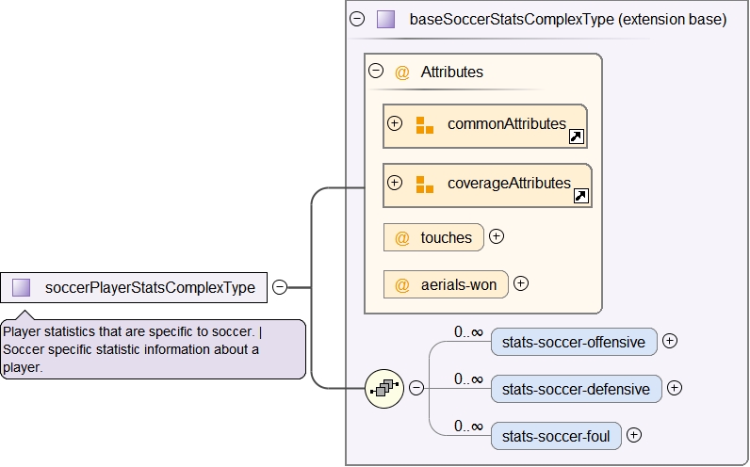Expand the commonAttributes group
750x467 pixels.
pos(395,123)
